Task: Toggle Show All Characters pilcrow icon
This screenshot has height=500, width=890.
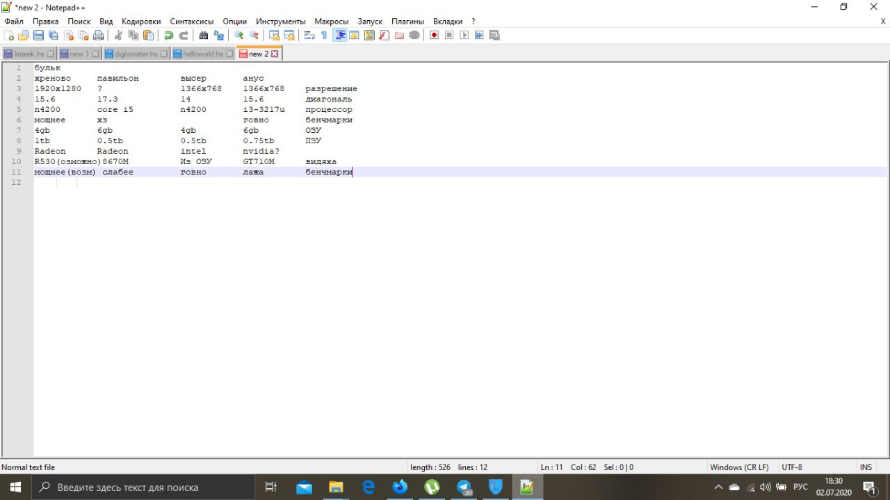Action: tap(325, 35)
